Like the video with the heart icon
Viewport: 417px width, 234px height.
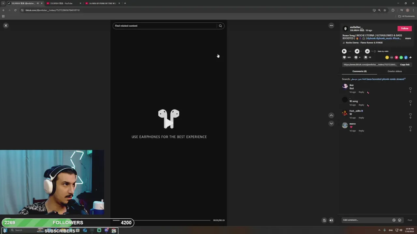point(344,58)
